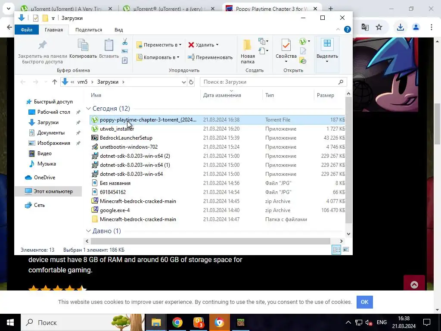Viewport: 441px width, 331px height.
Task: Open Документы in quick access
Action: pyautogui.click(x=51, y=133)
